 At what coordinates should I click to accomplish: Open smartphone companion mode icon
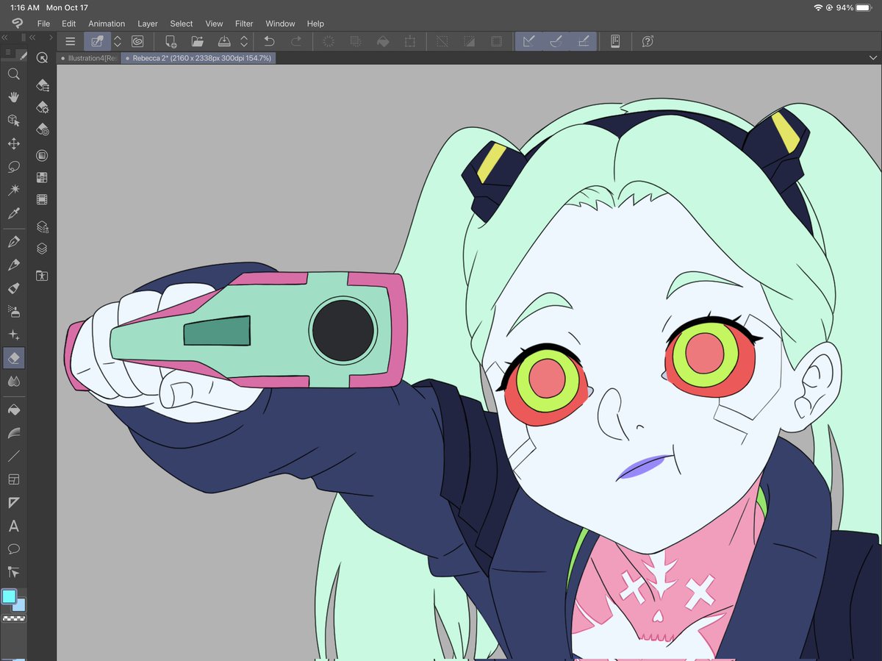[x=615, y=42]
